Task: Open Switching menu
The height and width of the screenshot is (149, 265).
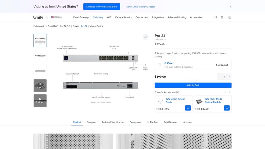Action: pyautogui.click(x=98, y=17)
